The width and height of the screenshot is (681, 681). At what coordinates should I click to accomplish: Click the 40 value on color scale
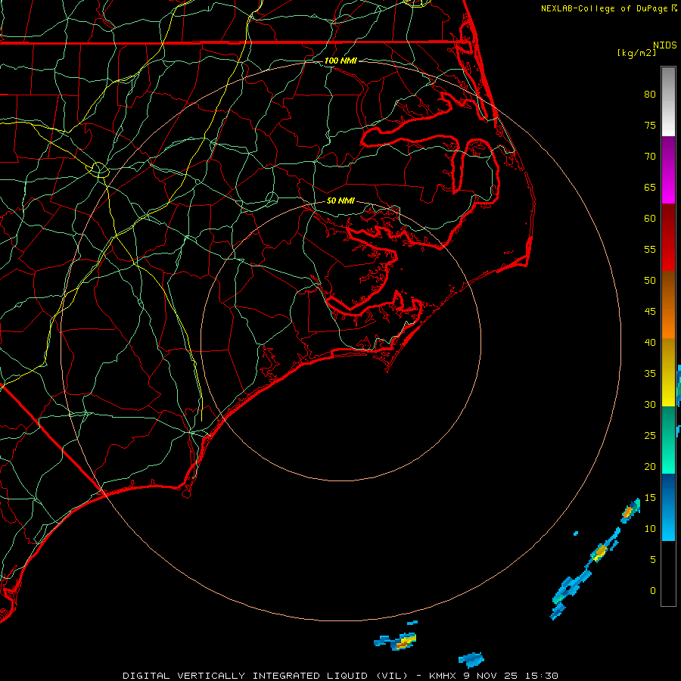pos(650,342)
